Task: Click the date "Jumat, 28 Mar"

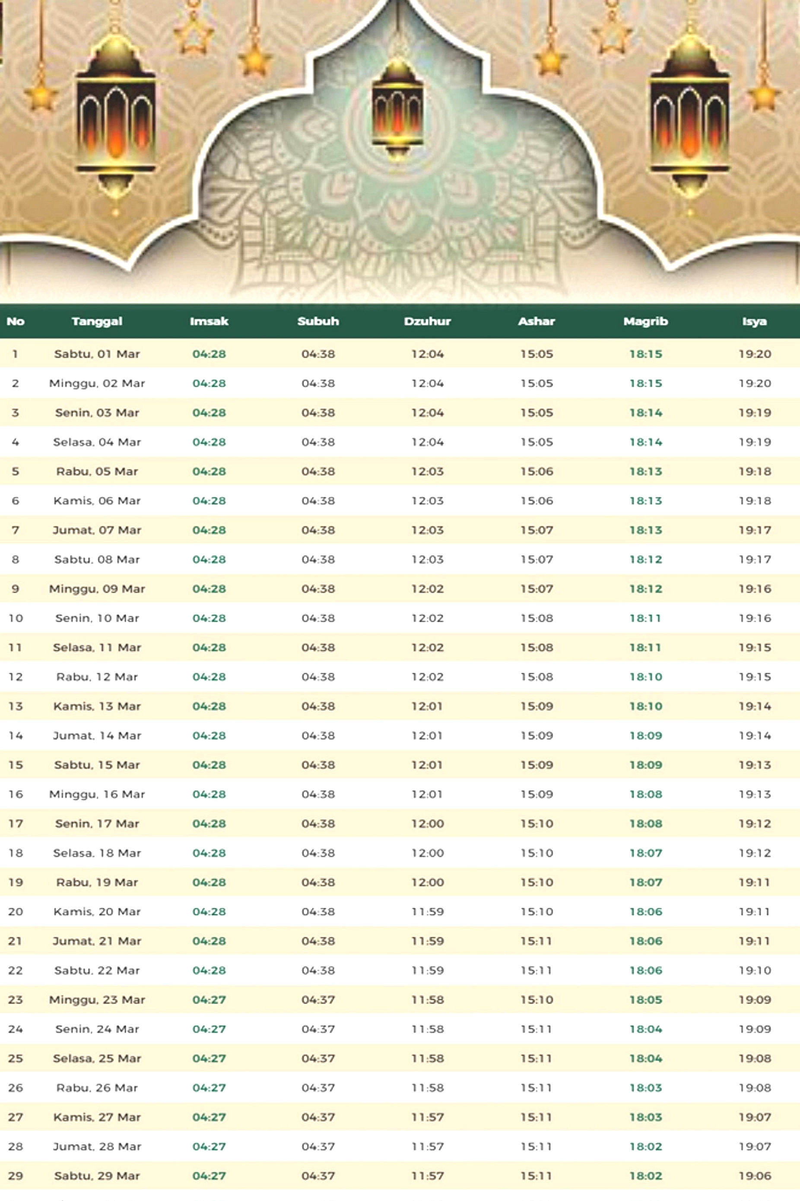Action: tap(97, 1147)
